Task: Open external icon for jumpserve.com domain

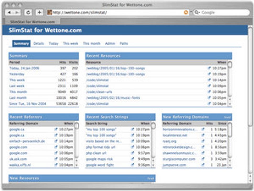Action: click(x=203, y=165)
